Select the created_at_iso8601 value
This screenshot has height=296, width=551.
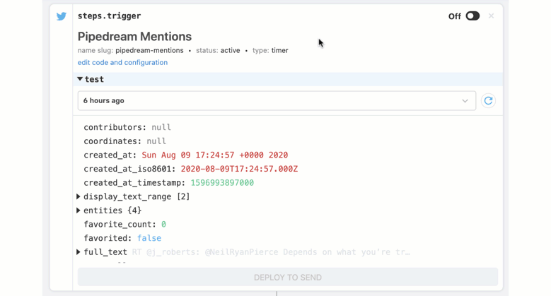pos(239,169)
